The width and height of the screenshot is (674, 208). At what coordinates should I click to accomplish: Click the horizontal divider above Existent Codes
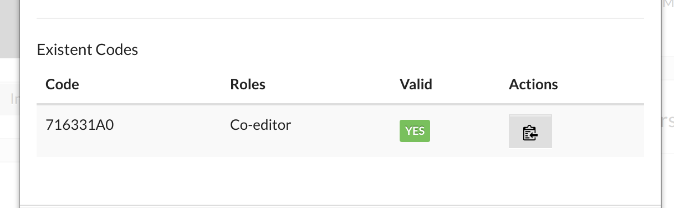click(x=340, y=18)
